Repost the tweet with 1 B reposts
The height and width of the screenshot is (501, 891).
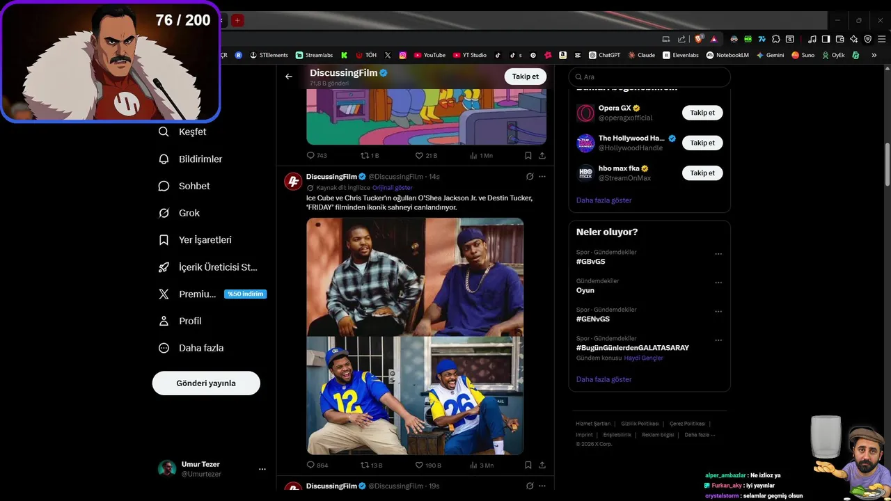(370, 156)
